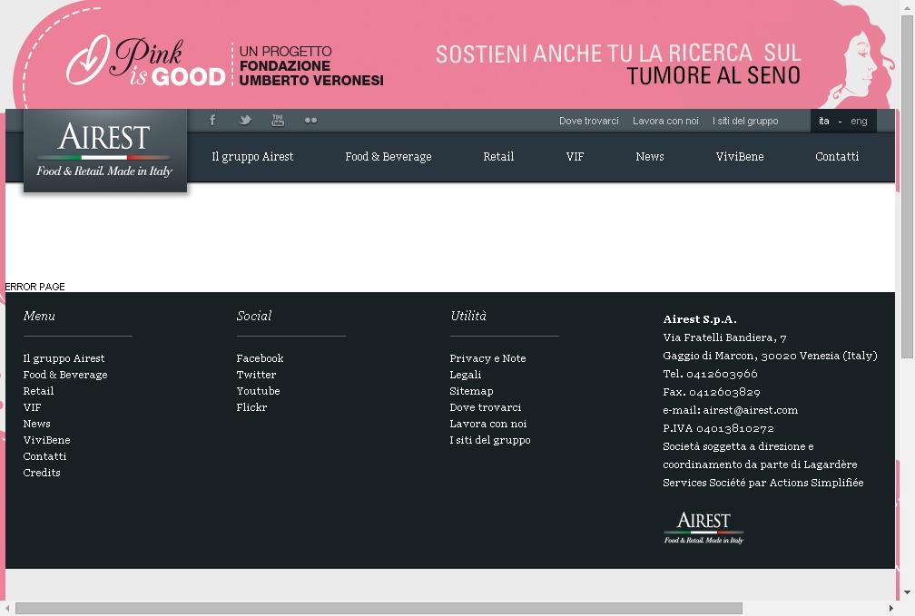Screen dimensions: 915x616
Task: Click the scroll right arrow
Action: tap(891, 609)
